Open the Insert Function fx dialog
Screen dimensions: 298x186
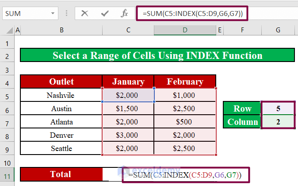125,14
